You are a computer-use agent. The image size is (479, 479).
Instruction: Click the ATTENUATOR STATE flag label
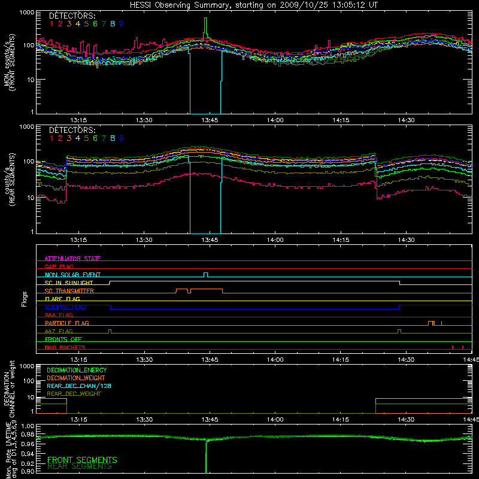tap(72, 259)
